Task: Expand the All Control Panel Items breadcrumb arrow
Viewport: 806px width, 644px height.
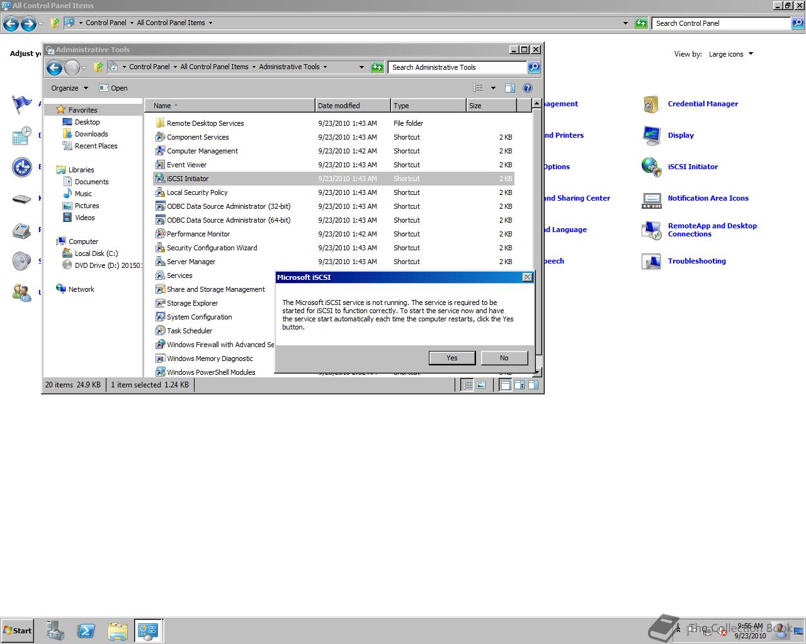Action: coord(210,23)
